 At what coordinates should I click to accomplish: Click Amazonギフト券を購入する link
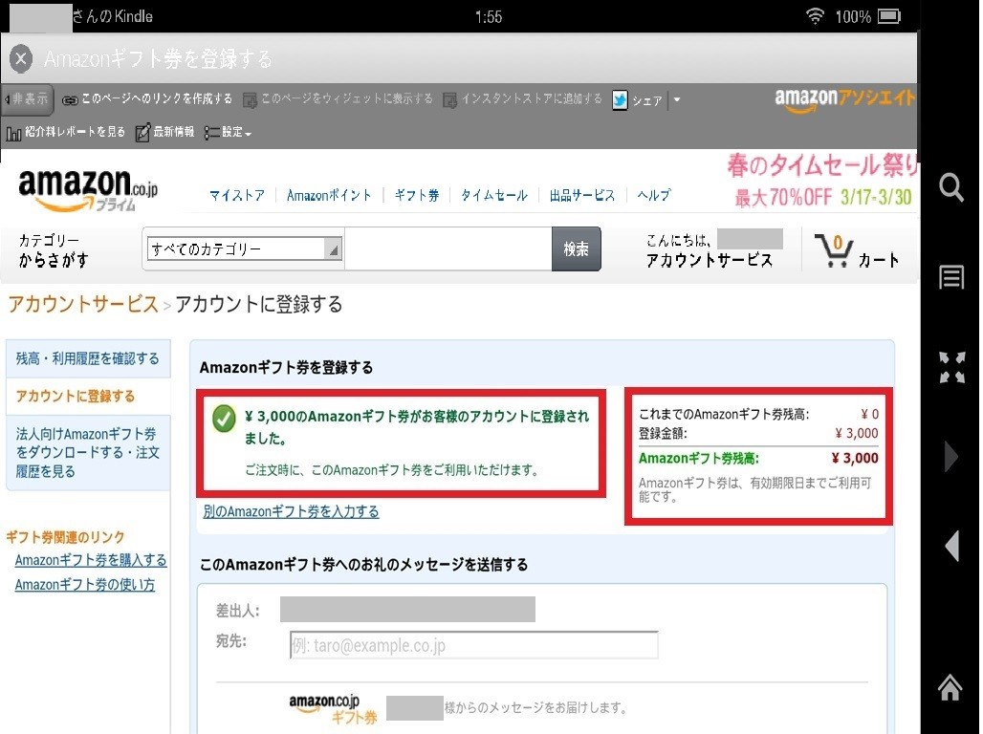(91, 560)
